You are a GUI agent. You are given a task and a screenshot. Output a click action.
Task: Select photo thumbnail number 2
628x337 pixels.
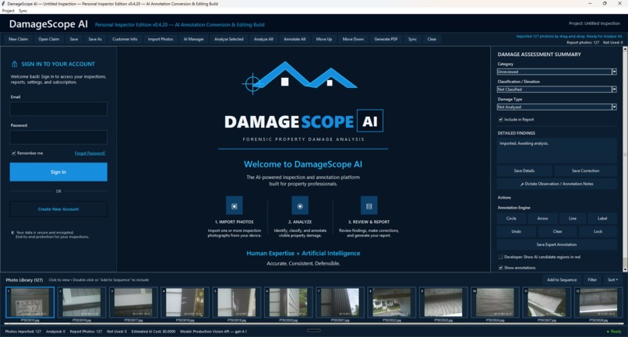coord(82,303)
